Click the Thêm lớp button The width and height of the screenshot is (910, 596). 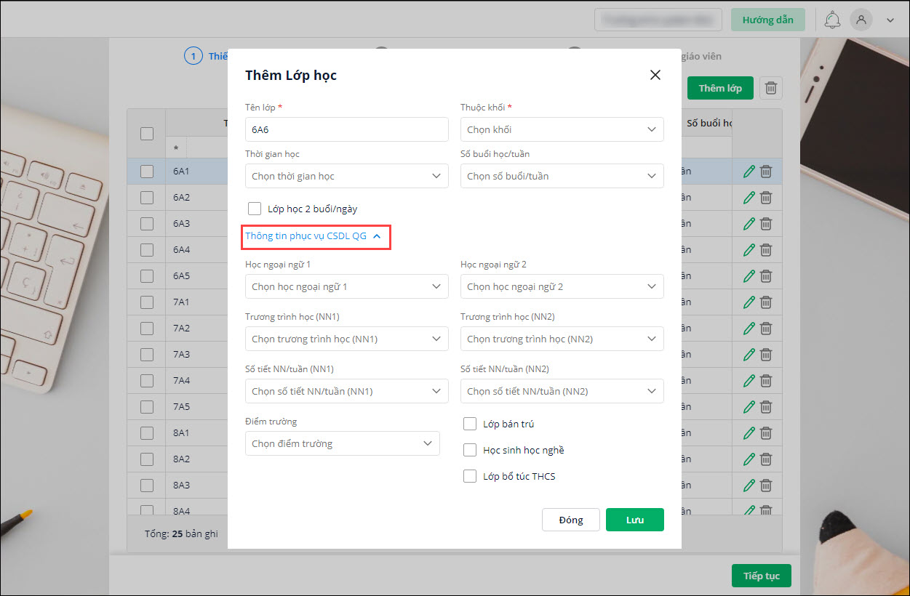[x=720, y=88]
